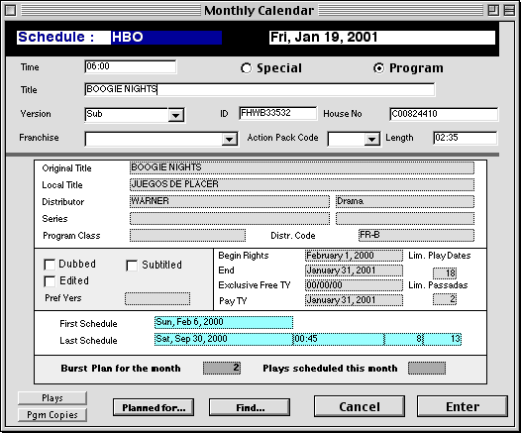Click Pay TV value January 31, 2001

[x=354, y=300]
